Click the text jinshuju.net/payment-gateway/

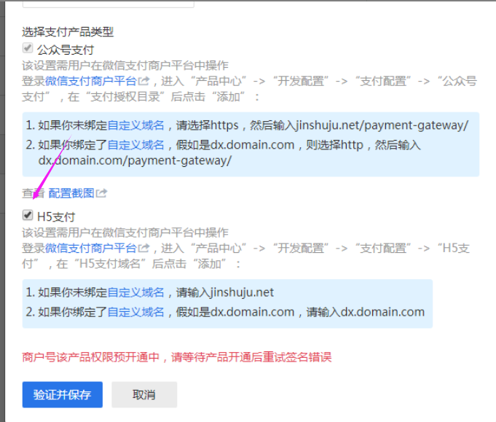click(x=382, y=125)
